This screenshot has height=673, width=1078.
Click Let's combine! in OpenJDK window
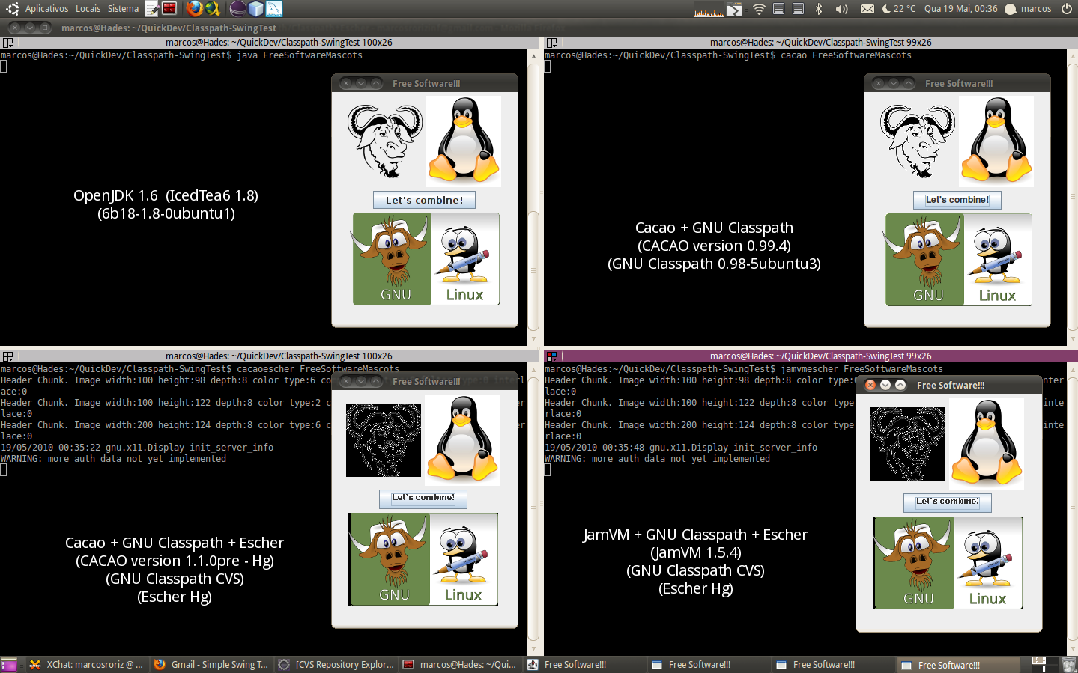(x=424, y=200)
